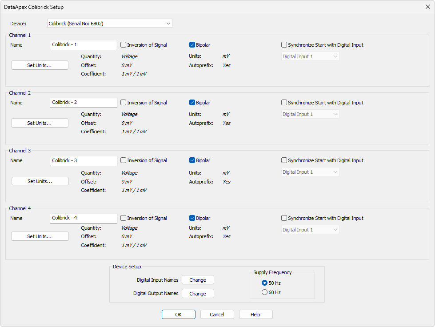Open the Device selection dropdown
Screen dimensions: 435x327
tap(110, 24)
